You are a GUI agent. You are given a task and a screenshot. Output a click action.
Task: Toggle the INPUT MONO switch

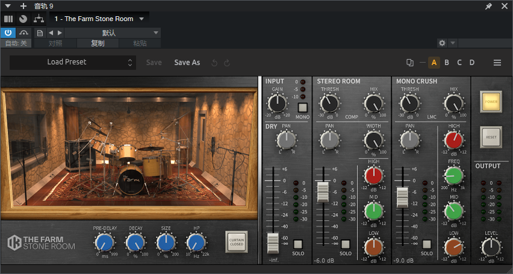[303, 108]
